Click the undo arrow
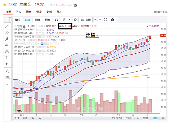The width and height of the screenshot is (186, 124). [x=95, y=20]
